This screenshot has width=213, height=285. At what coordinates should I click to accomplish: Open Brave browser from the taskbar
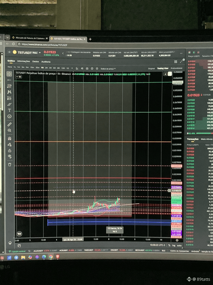[58, 257]
